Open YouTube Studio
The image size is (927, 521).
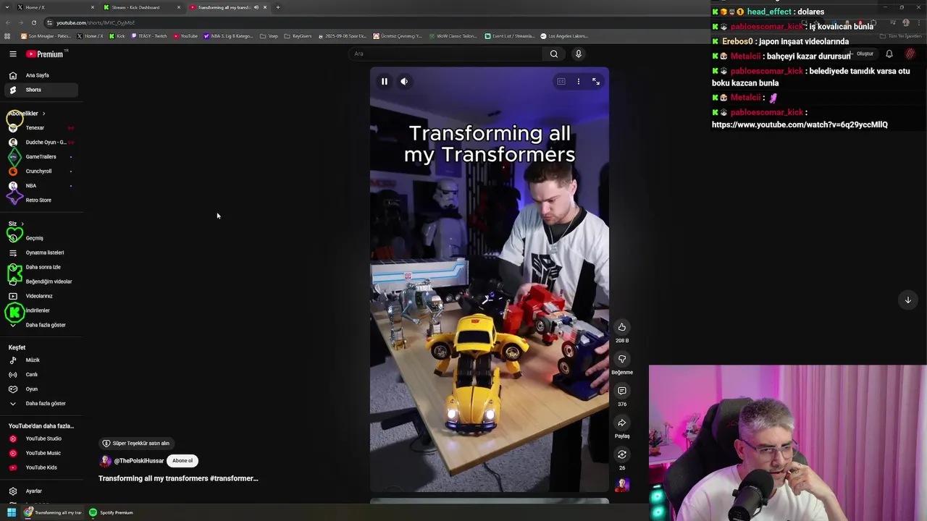[40, 439]
